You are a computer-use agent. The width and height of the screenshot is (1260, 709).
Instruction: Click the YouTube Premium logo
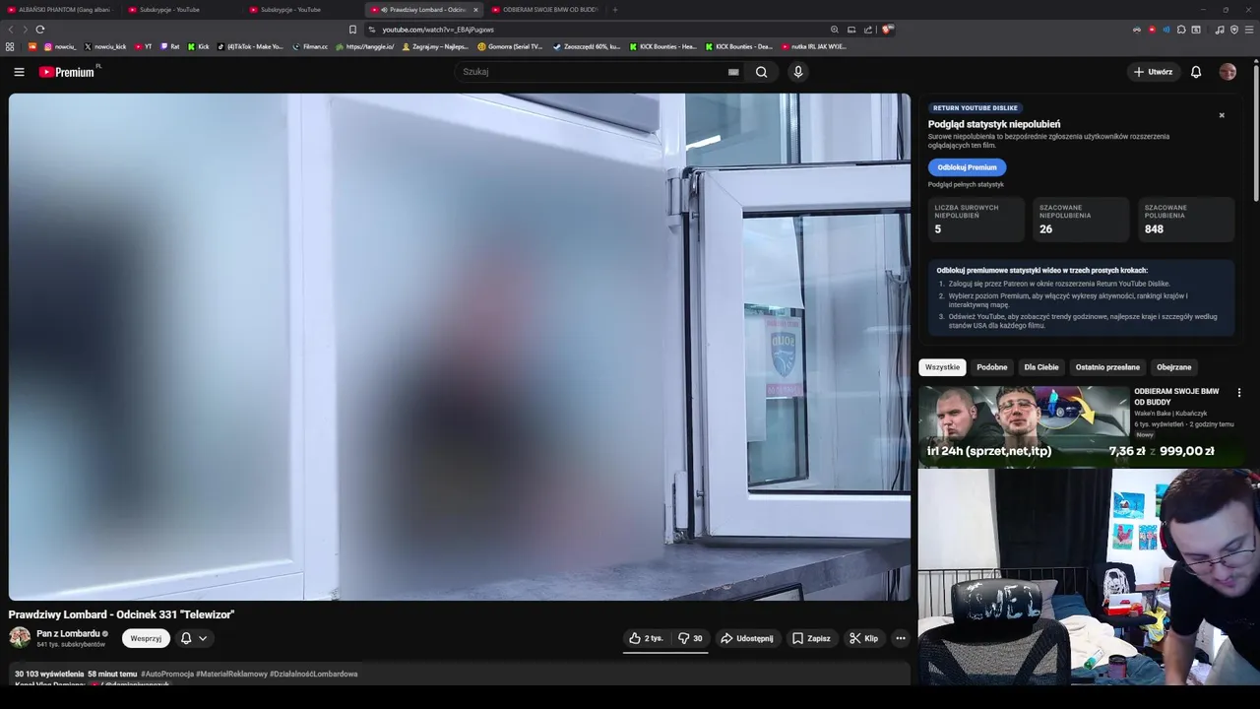(x=67, y=72)
